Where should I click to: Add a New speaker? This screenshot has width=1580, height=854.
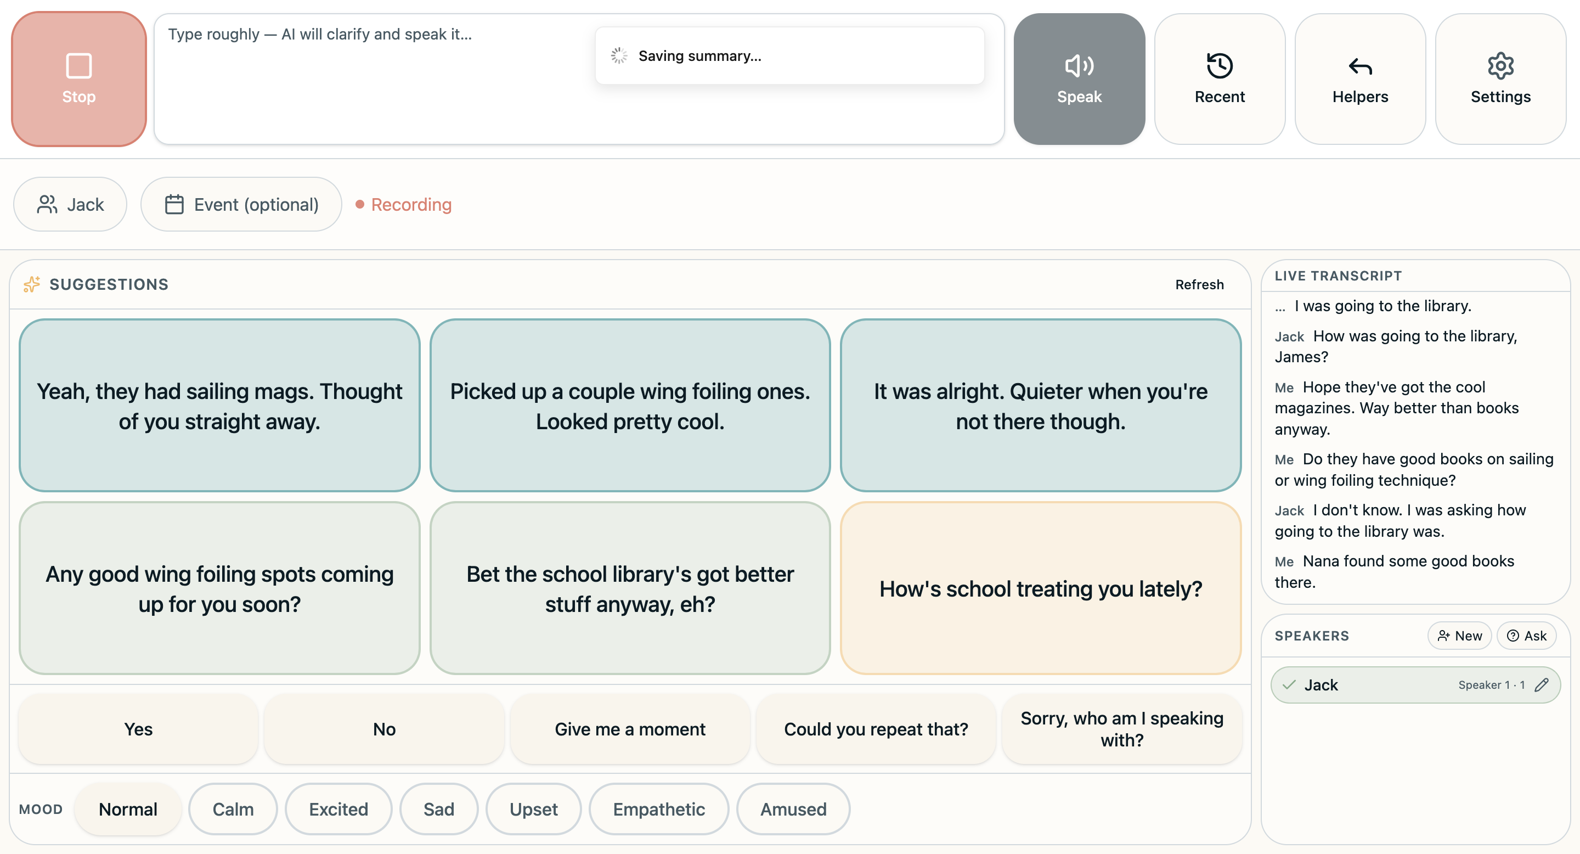coord(1460,636)
